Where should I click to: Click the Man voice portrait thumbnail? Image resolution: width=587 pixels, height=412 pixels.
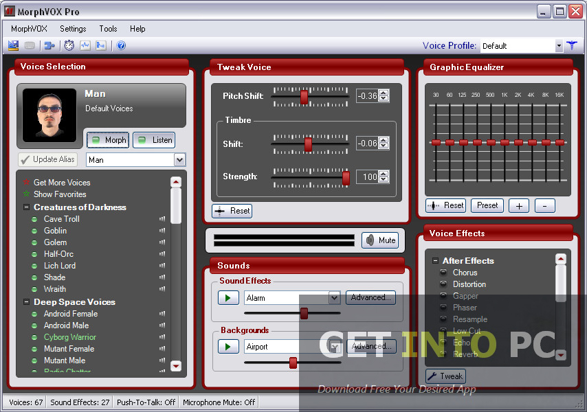pos(49,115)
